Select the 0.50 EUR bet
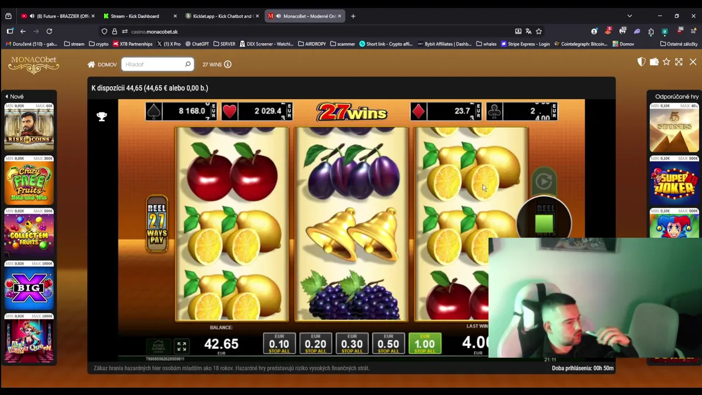 388,343
